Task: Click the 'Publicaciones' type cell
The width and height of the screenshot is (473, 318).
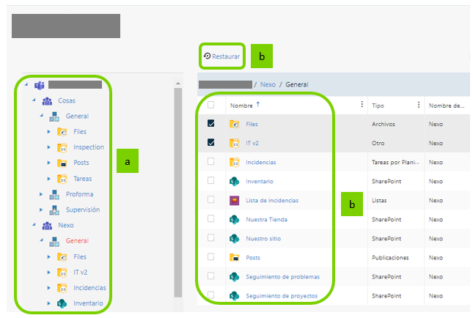Action: pos(390,258)
